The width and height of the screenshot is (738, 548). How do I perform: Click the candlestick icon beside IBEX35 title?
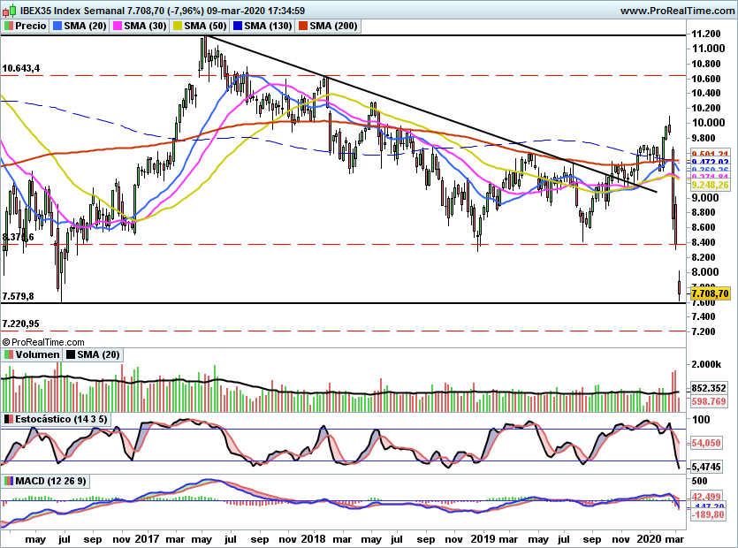coord(8,11)
